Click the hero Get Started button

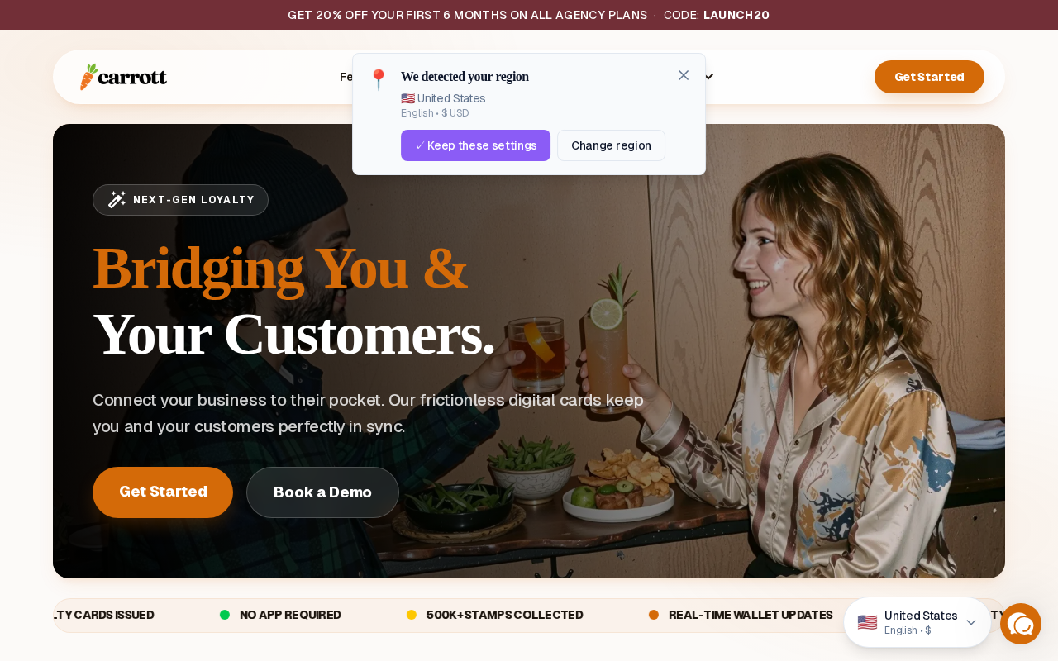(163, 492)
